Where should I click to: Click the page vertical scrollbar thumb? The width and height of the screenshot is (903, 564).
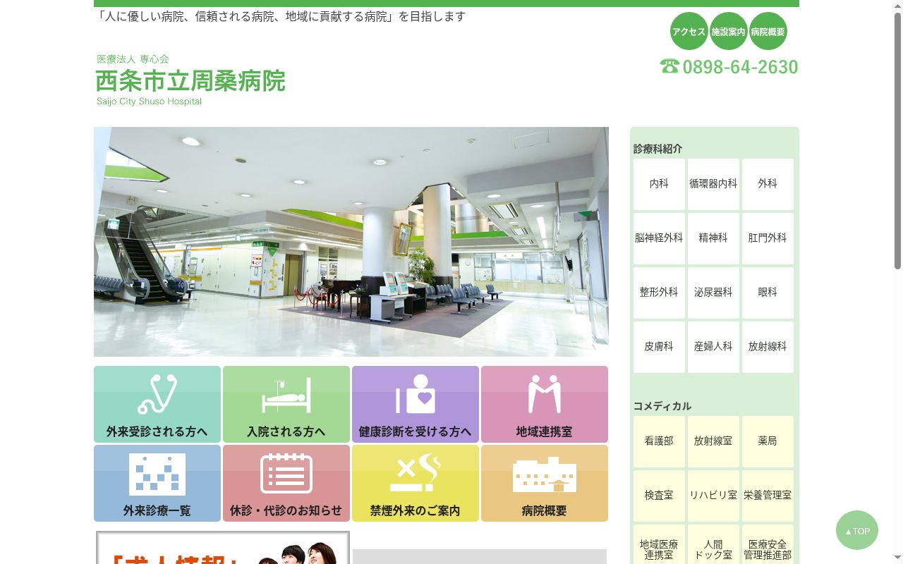(x=897, y=140)
